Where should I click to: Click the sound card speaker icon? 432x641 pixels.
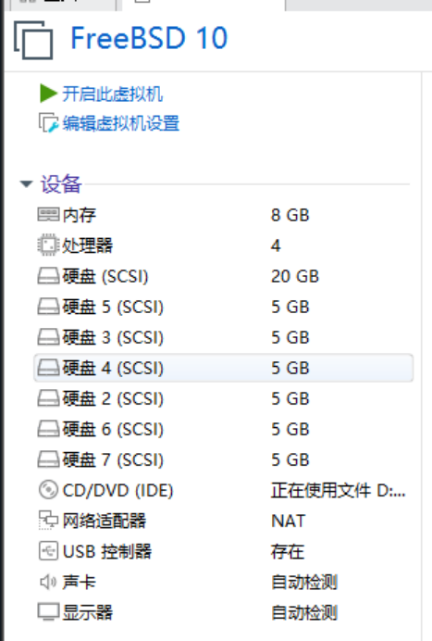[x=48, y=582]
